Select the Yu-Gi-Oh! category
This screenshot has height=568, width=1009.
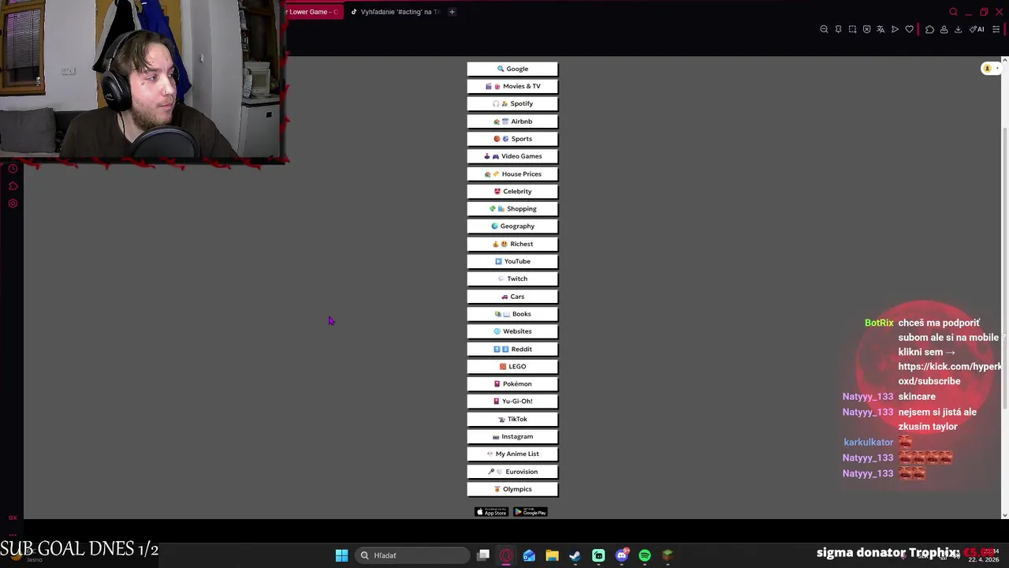(x=512, y=401)
